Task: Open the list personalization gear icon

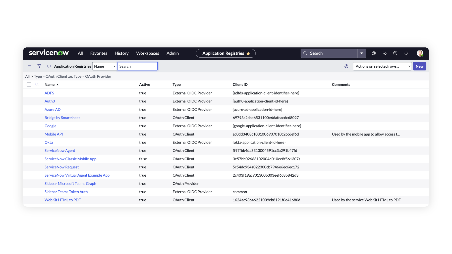Action: coord(346,66)
